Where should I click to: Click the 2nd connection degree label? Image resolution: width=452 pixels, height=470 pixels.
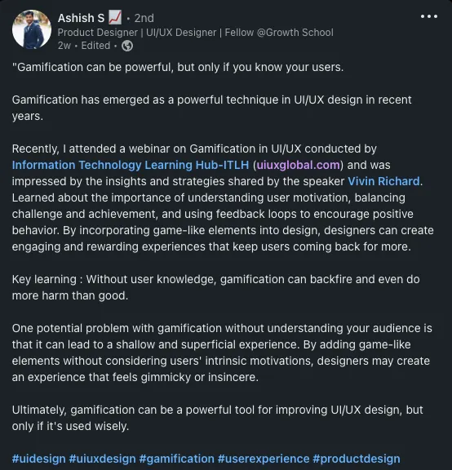click(144, 18)
